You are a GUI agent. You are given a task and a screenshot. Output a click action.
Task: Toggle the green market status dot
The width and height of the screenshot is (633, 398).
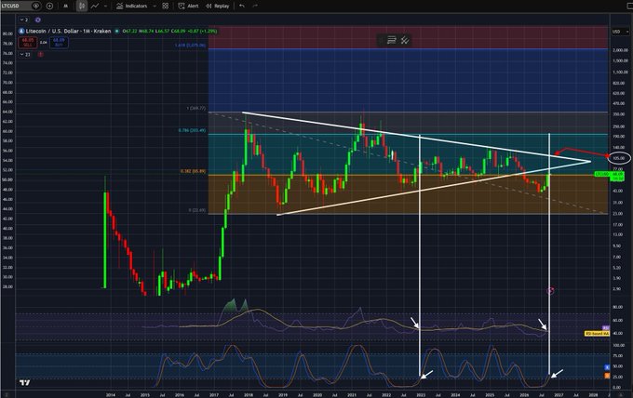(x=116, y=31)
